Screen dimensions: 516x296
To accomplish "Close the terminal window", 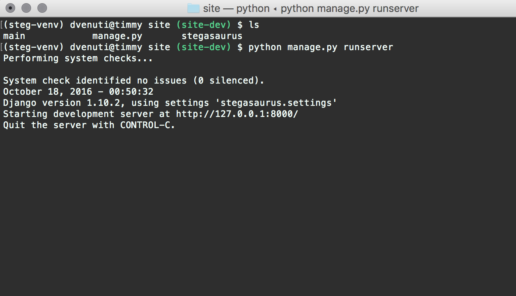I will coord(11,8).
